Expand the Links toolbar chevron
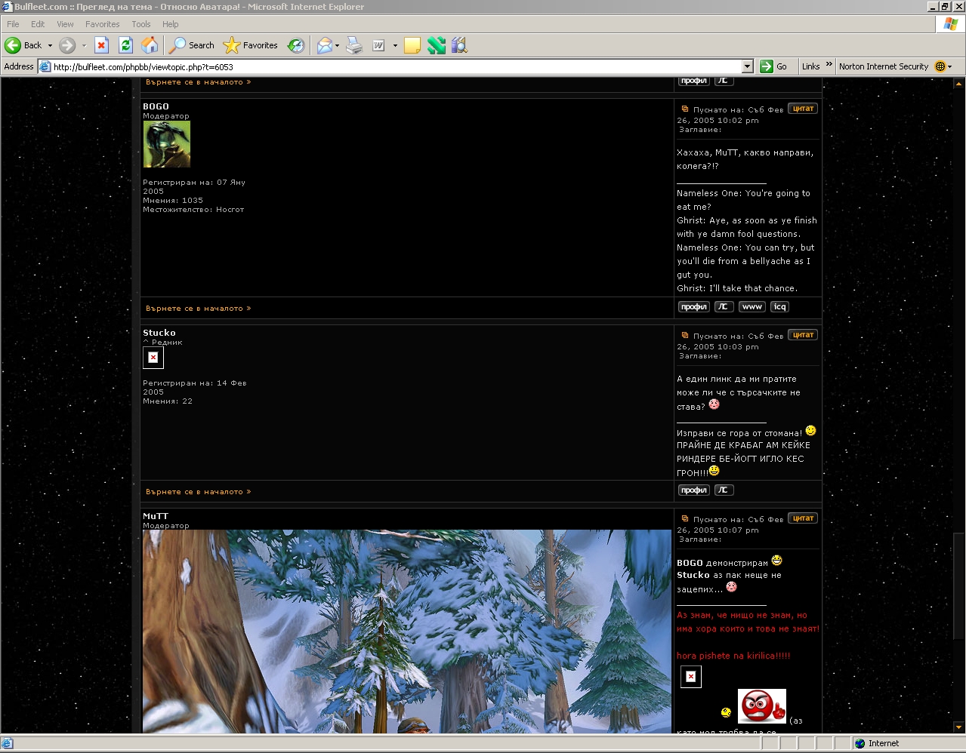Screen dimensions: 966x753 (829, 65)
